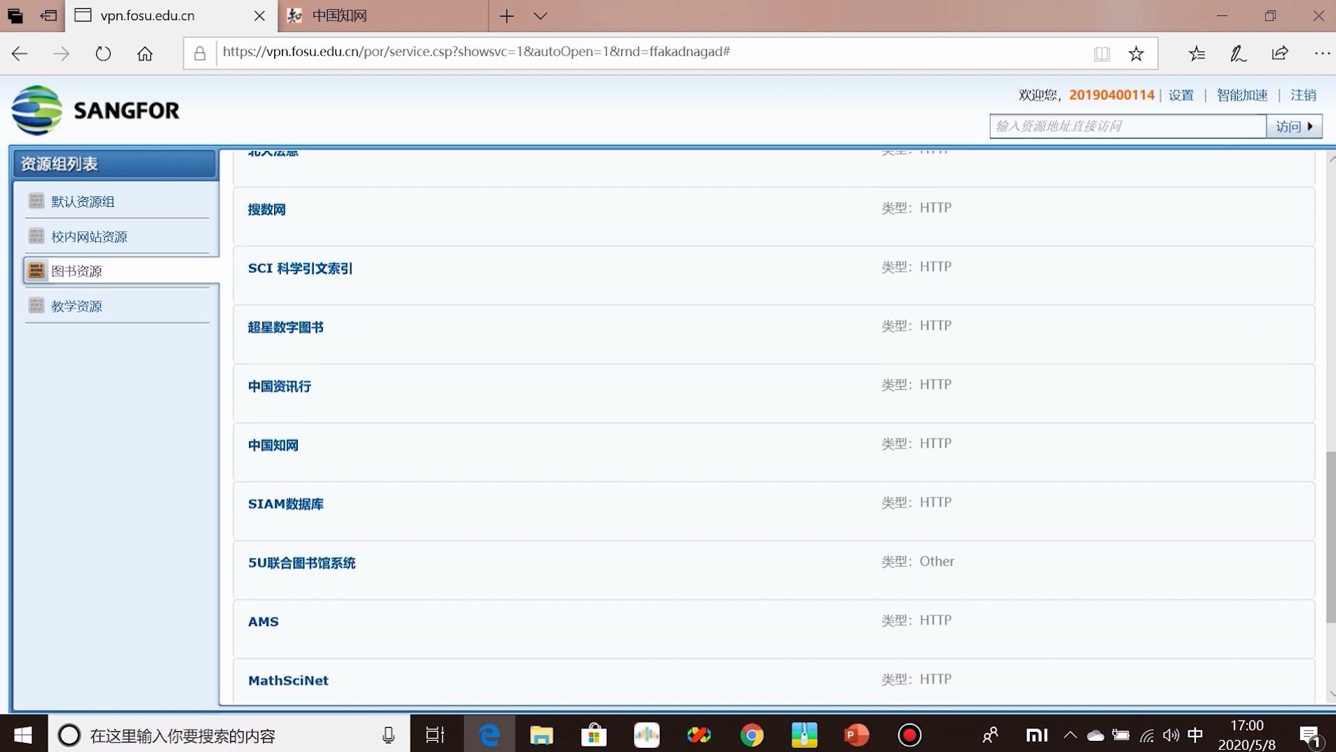Select 图书资源 group

click(77, 271)
